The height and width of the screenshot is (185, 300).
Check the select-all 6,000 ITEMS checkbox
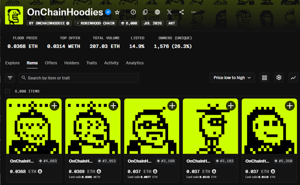pyautogui.click(x=7, y=91)
